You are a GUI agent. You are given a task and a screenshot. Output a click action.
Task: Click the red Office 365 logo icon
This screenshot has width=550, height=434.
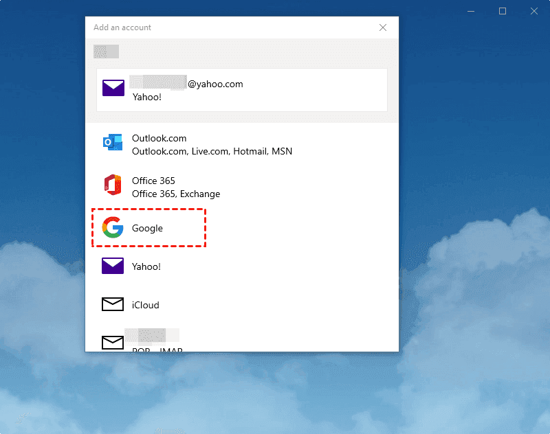[113, 185]
